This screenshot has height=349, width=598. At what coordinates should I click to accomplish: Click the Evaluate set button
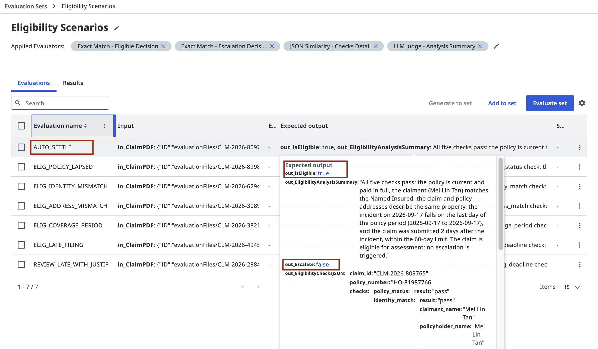click(x=550, y=103)
